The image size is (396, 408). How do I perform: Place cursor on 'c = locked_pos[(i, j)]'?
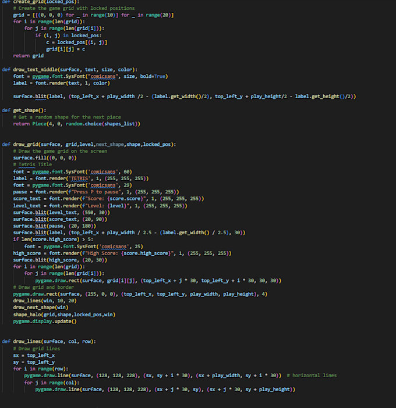77,42
